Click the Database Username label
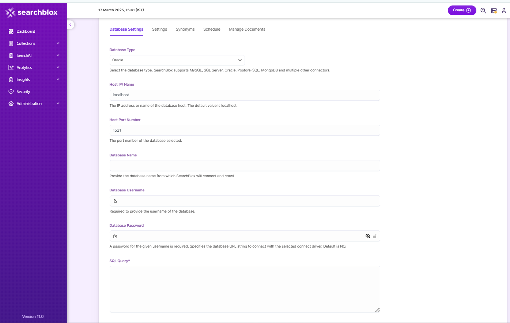Image resolution: width=510 pixels, height=323 pixels. pos(127,190)
